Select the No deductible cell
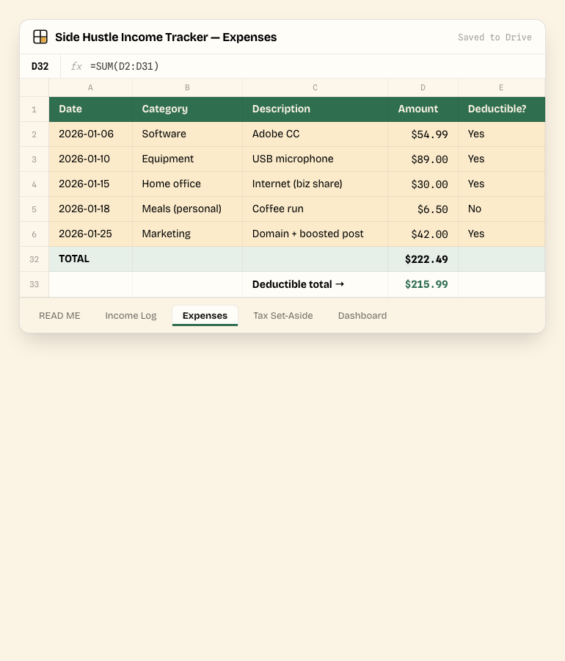565x661 pixels. (x=501, y=209)
